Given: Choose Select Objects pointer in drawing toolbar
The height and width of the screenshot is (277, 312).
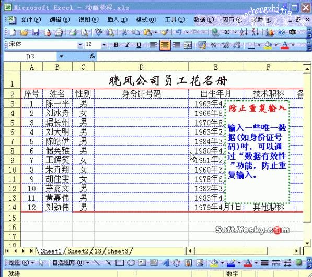Looking at the screenshot, I should click(41, 263).
